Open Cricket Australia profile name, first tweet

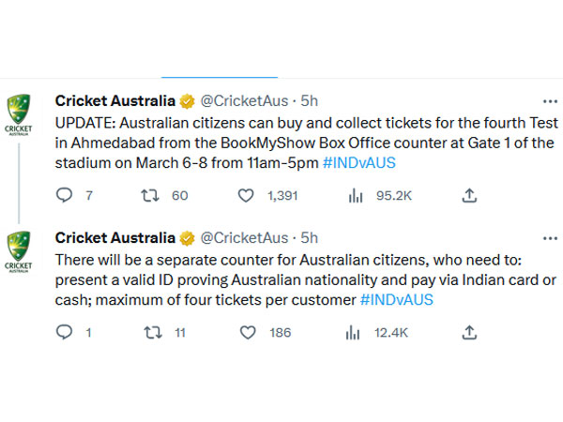(x=114, y=100)
